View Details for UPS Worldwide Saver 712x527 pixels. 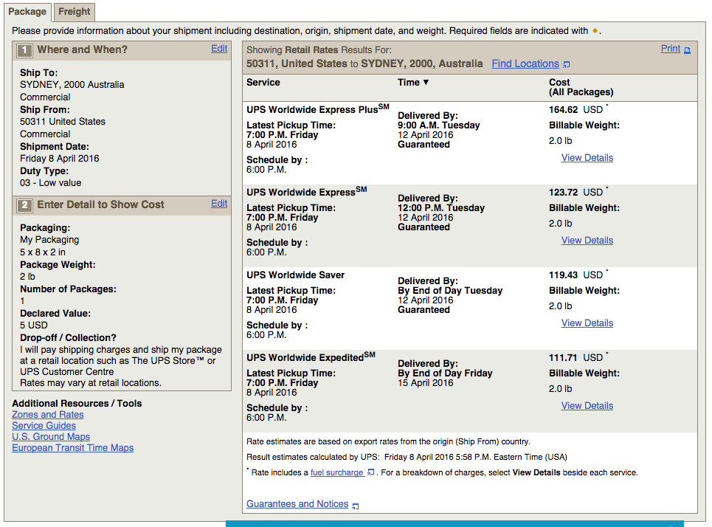tap(587, 323)
